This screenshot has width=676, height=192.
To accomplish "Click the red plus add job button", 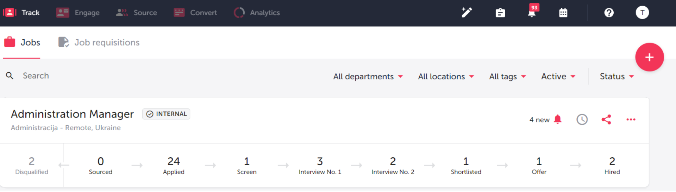I will pos(649,57).
